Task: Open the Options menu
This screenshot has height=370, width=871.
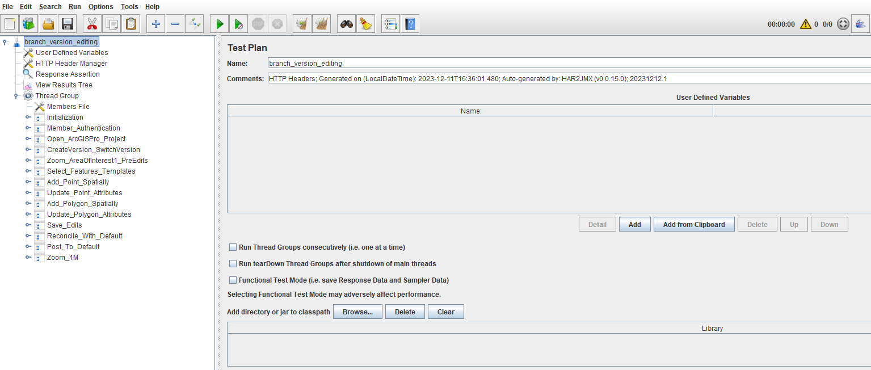Action: coord(101,7)
